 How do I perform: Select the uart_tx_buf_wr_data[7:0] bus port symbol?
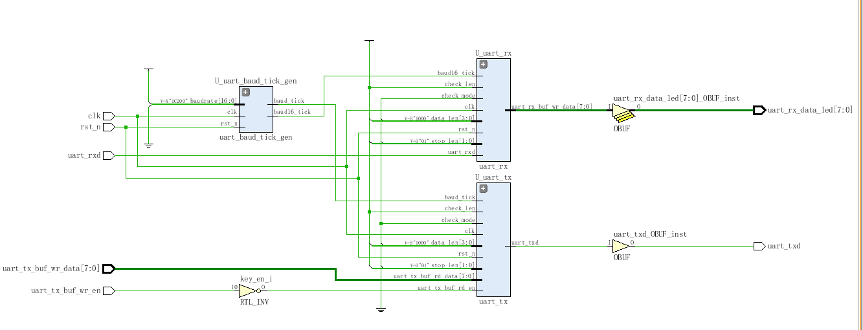pos(109,269)
